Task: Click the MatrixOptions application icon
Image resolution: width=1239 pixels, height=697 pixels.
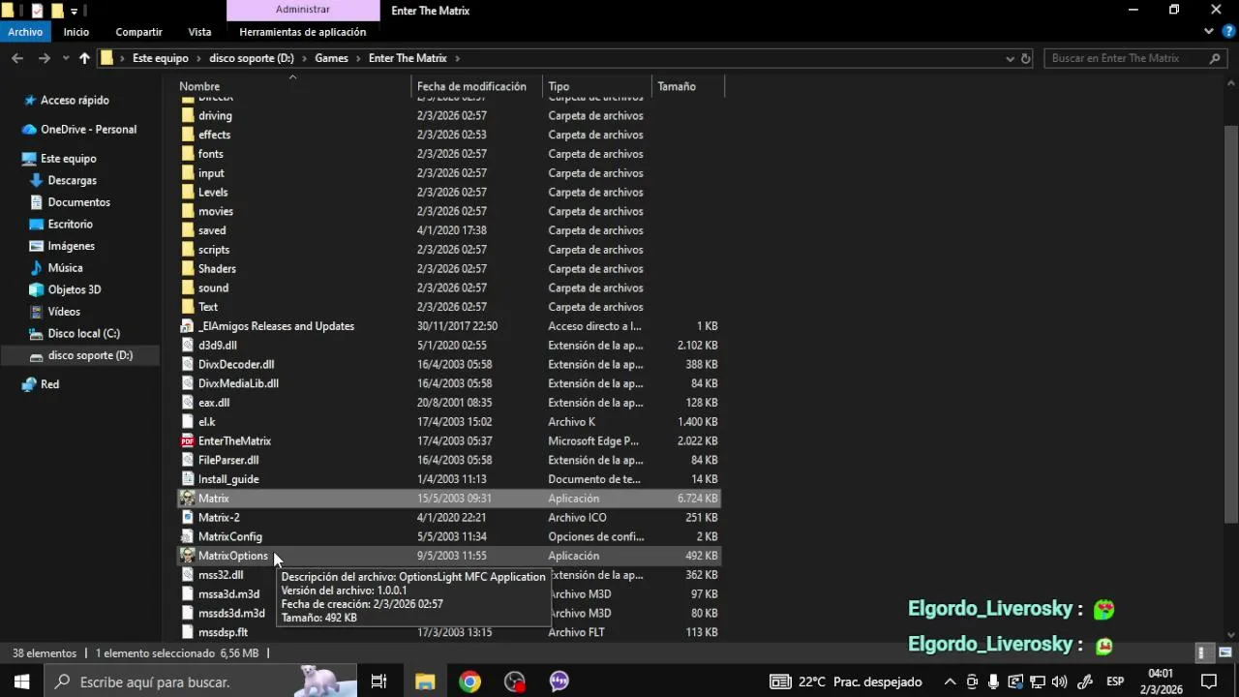Action: click(x=188, y=556)
